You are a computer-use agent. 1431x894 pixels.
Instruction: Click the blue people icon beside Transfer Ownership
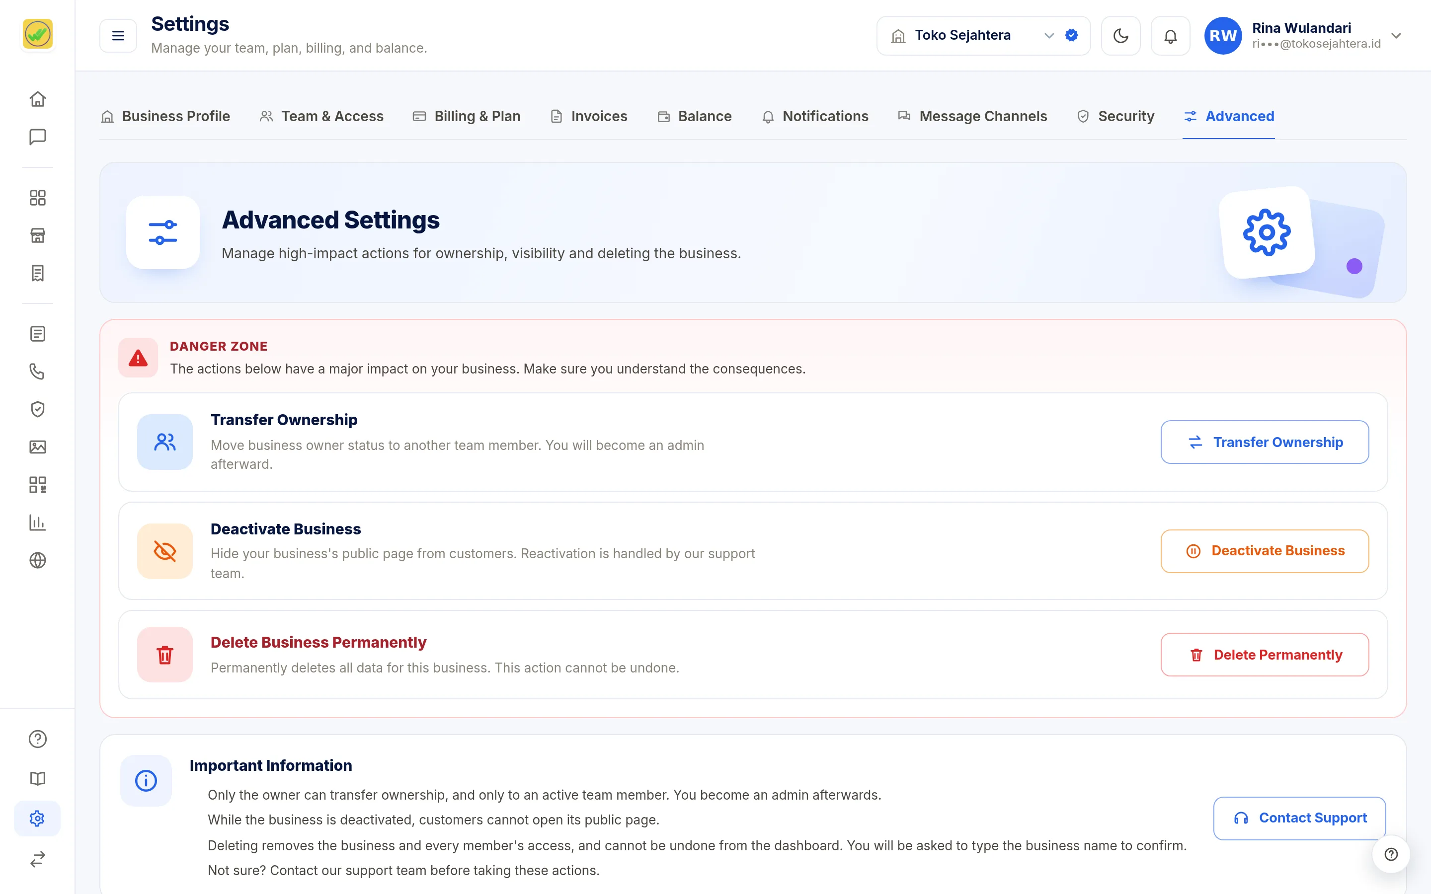click(165, 442)
